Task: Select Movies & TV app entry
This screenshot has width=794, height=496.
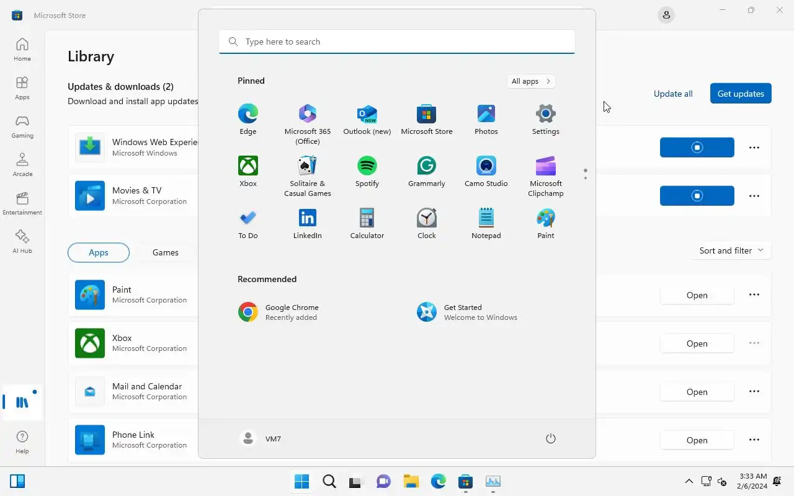Action: pos(133,196)
